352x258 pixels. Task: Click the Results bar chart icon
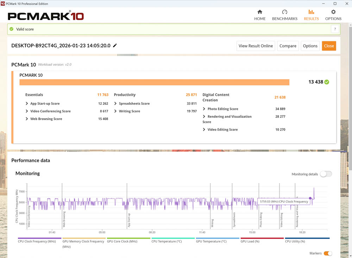311,12
